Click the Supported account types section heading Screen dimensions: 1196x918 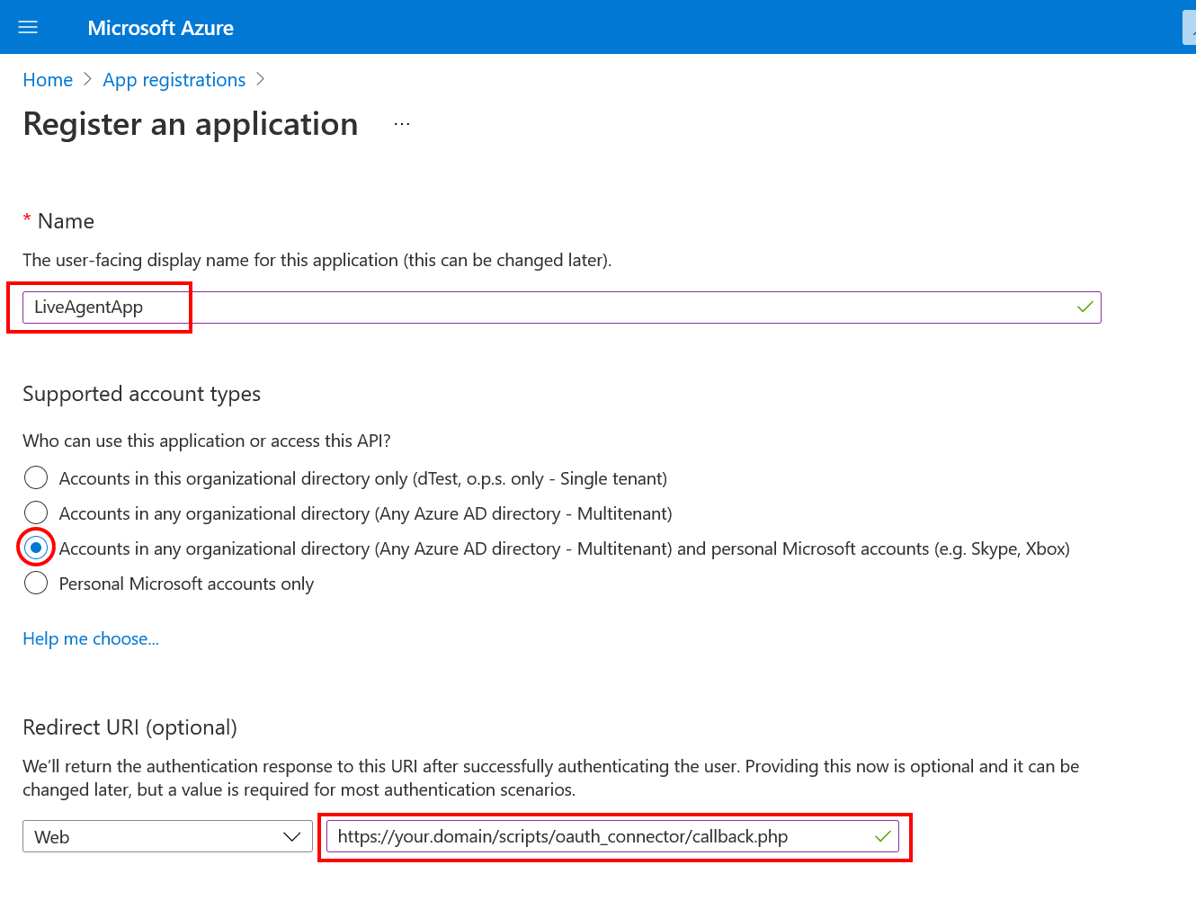pyautogui.click(x=141, y=394)
